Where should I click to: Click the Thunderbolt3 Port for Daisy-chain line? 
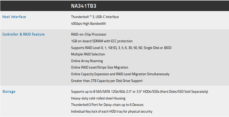tap(107, 105)
